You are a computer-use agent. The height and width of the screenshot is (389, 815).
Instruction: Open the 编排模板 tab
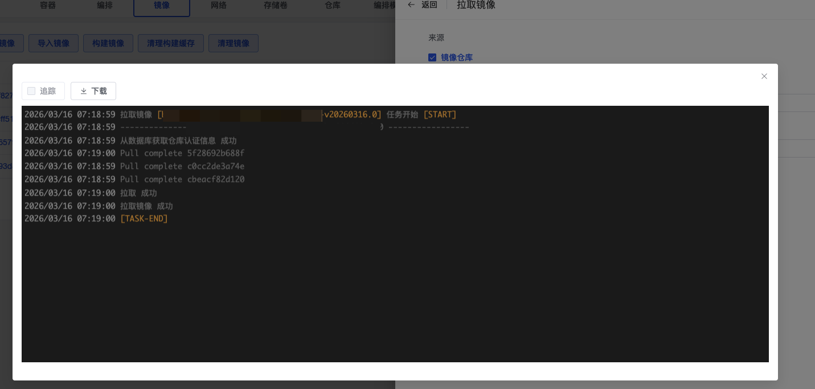click(384, 5)
